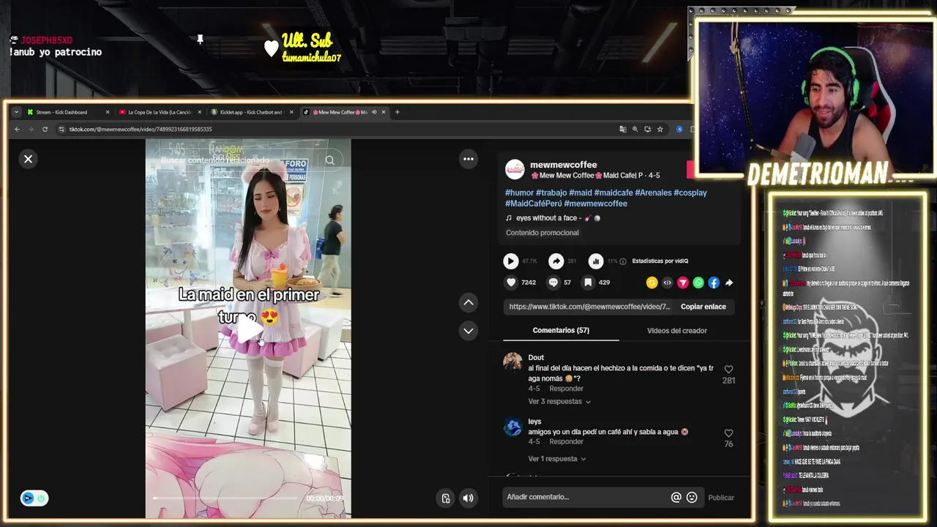The width and height of the screenshot is (937, 527).
Task: Click the yellow repost icon
Action: point(652,283)
